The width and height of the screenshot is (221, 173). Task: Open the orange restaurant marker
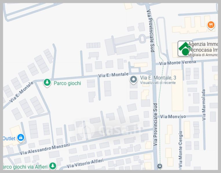tap(211, 25)
